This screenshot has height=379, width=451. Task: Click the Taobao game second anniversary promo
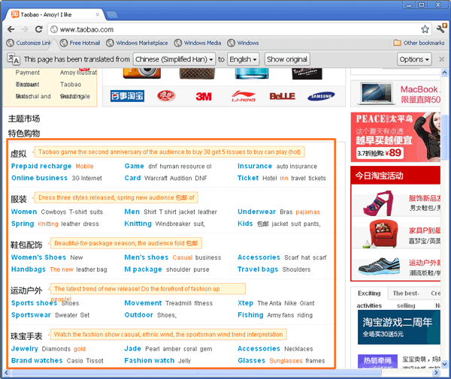pyautogui.click(x=169, y=152)
